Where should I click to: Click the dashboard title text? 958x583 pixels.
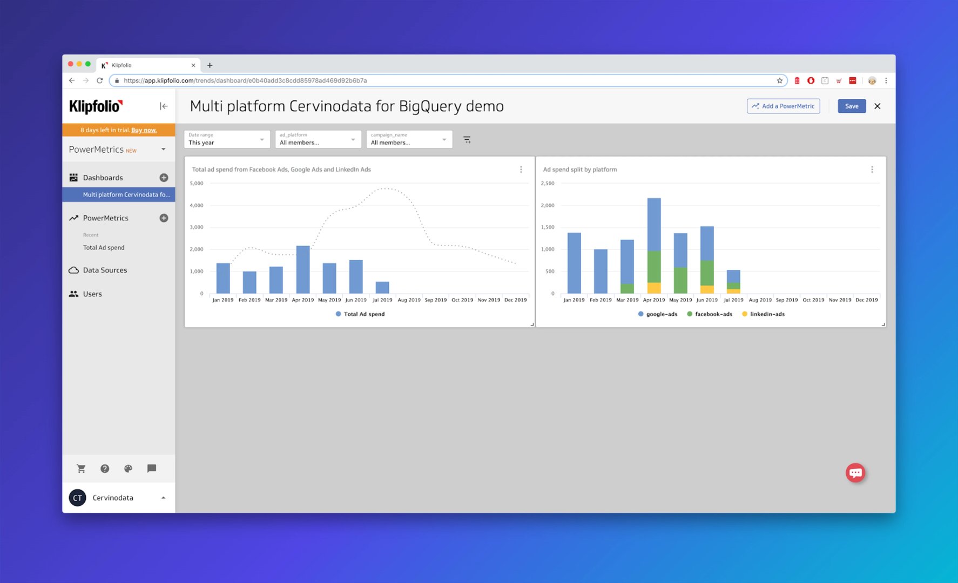tap(347, 106)
